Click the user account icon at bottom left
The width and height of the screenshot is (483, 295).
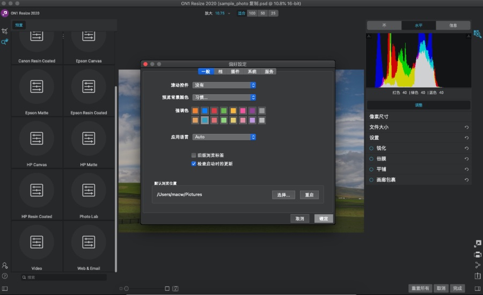click(5, 265)
